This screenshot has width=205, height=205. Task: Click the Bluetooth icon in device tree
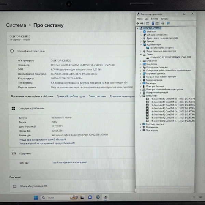144,31
